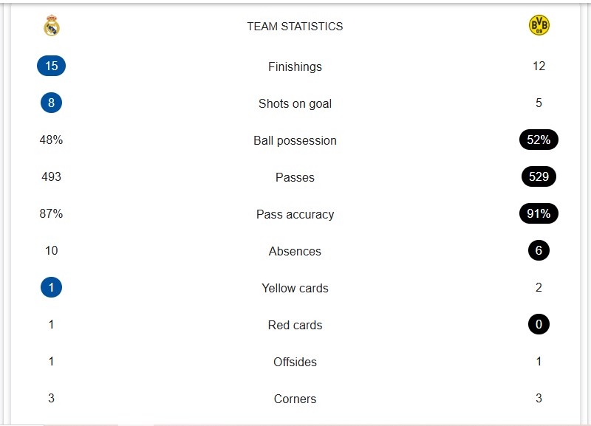
Task: Click the black 6 Absences badge
Action: [x=539, y=251]
